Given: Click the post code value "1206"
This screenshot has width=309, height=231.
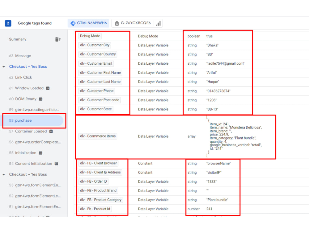Looking at the screenshot, I should pyautogui.click(x=211, y=100).
